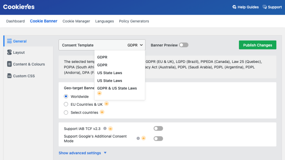Open the Cookie Manager tab
This screenshot has height=160, width=285.
(76, 21)
